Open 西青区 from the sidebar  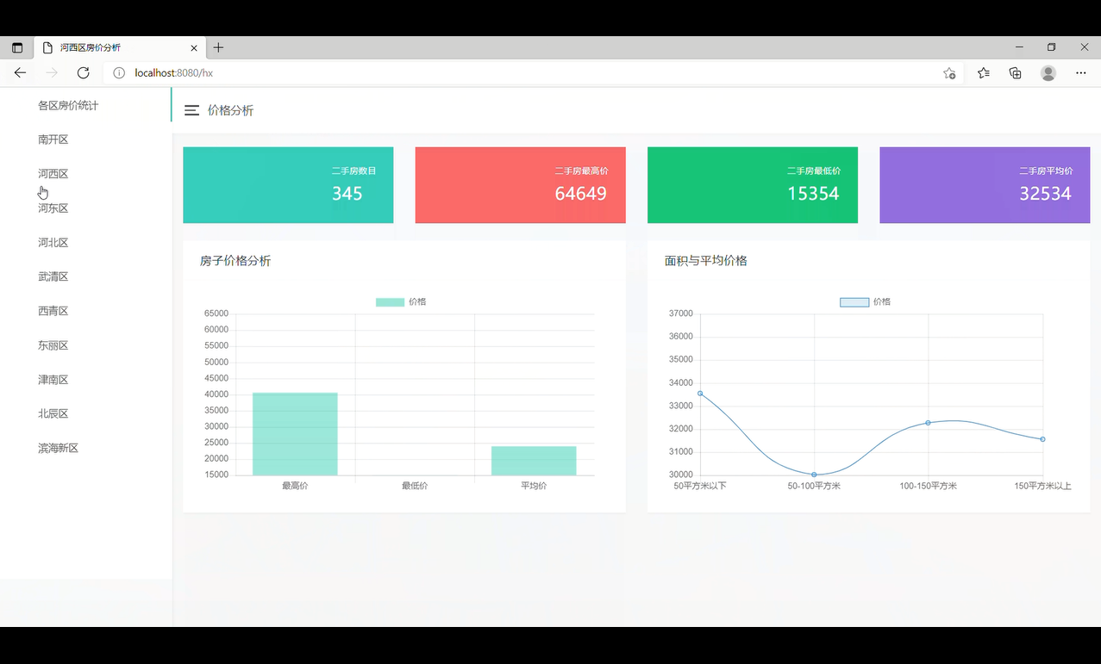(x=53, y=311)
